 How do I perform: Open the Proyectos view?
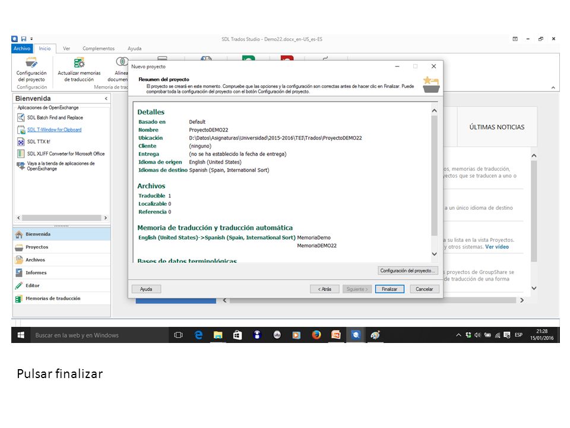pos(62,247)
